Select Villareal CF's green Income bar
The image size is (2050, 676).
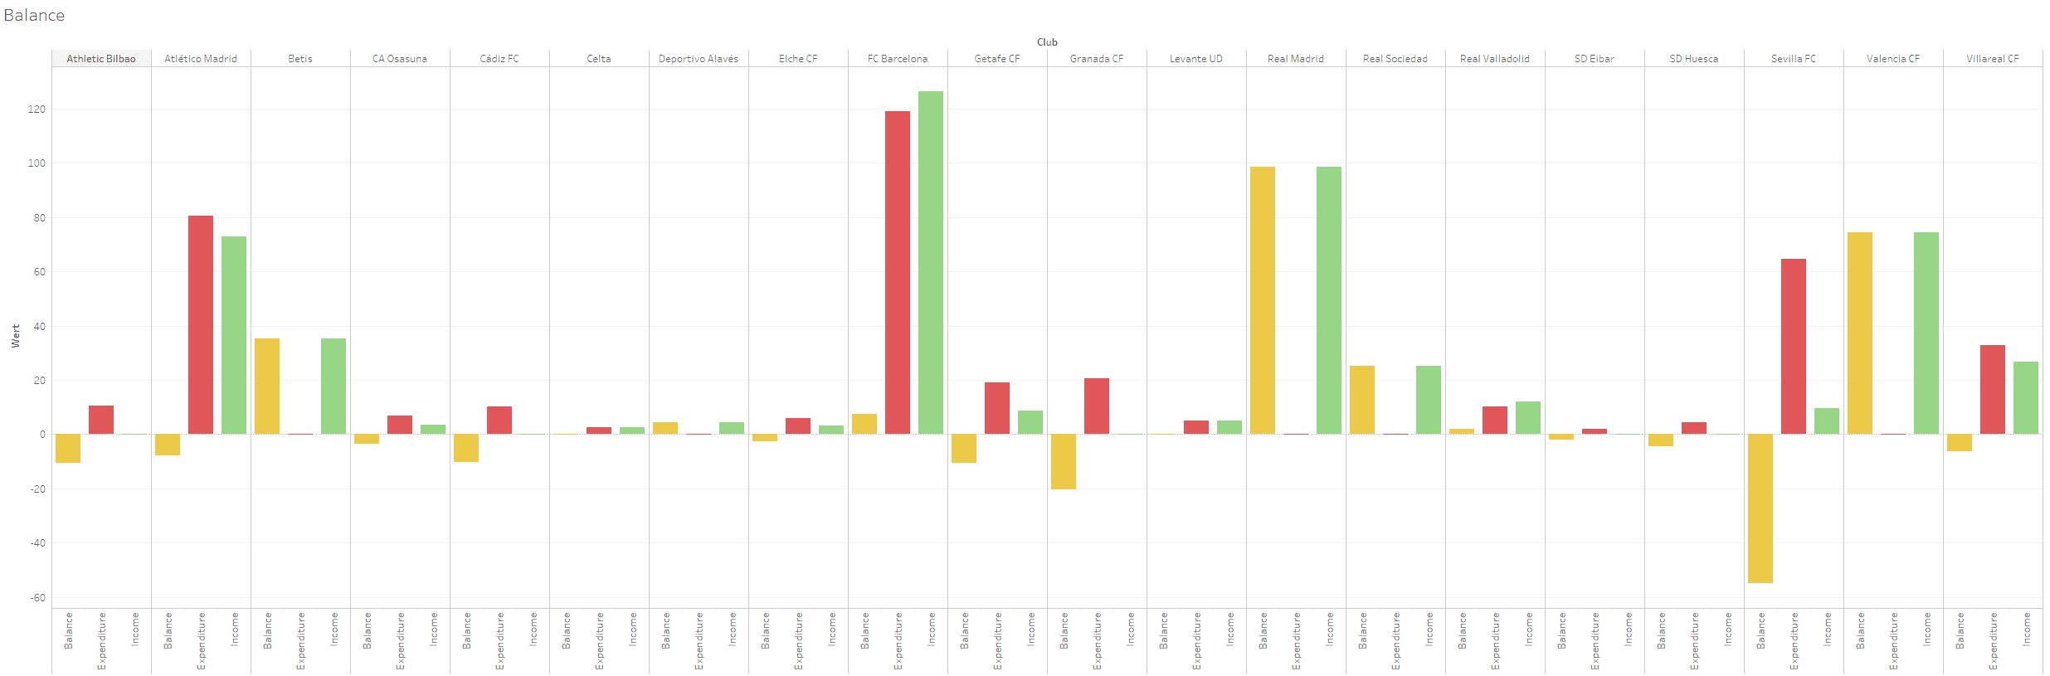[x=2026, y=398]
